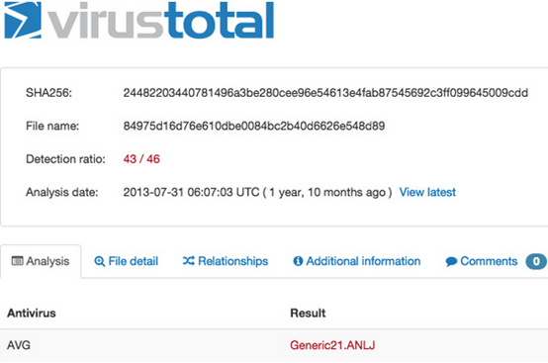Click the VirusTotal logo arrow icon
The height and width of the screenshot is (363, 548).
(x=23, y=20)
